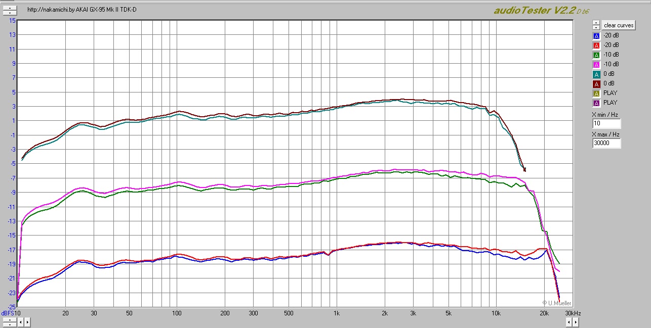Image resolution: width=651 pixels, height=328 pixels.
Task: Select the olive PLAY curve icon
Action: pos(596,93)
